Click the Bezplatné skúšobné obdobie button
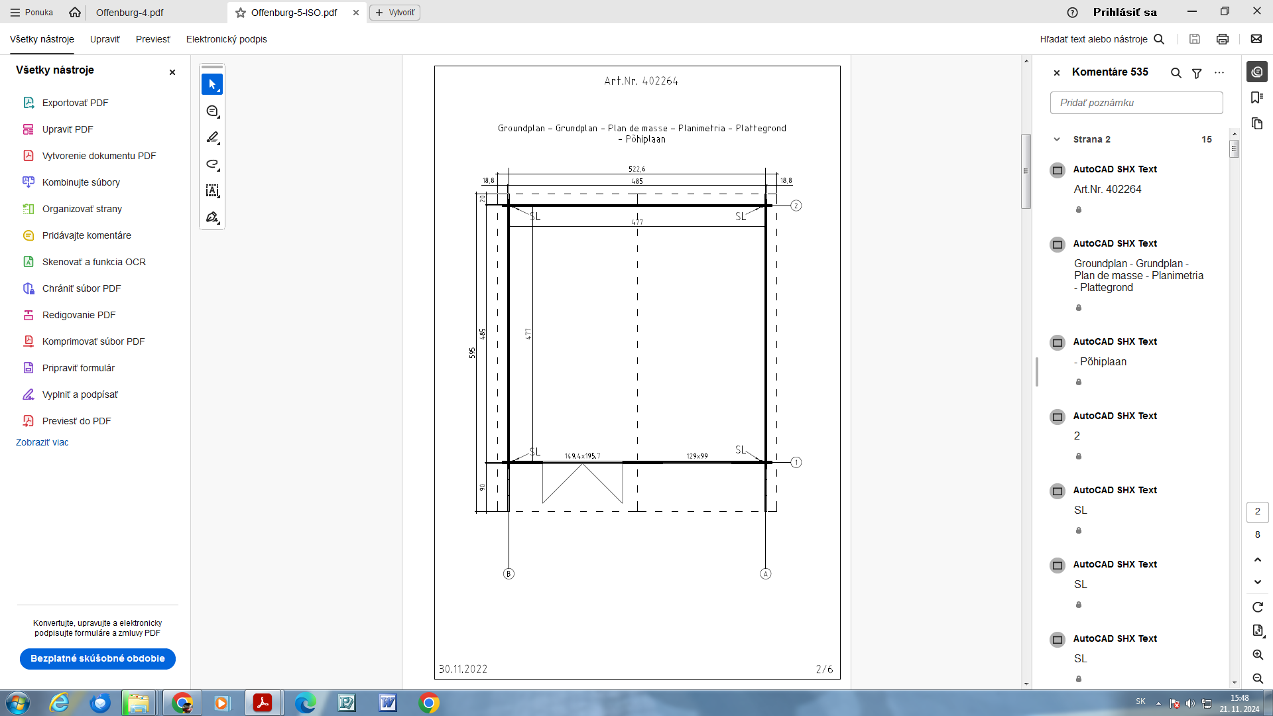 (97, 658)
